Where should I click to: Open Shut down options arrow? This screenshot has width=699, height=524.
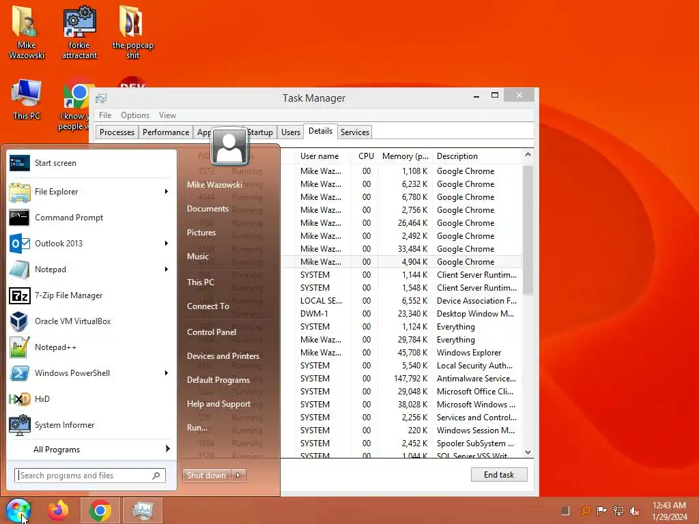238,476
